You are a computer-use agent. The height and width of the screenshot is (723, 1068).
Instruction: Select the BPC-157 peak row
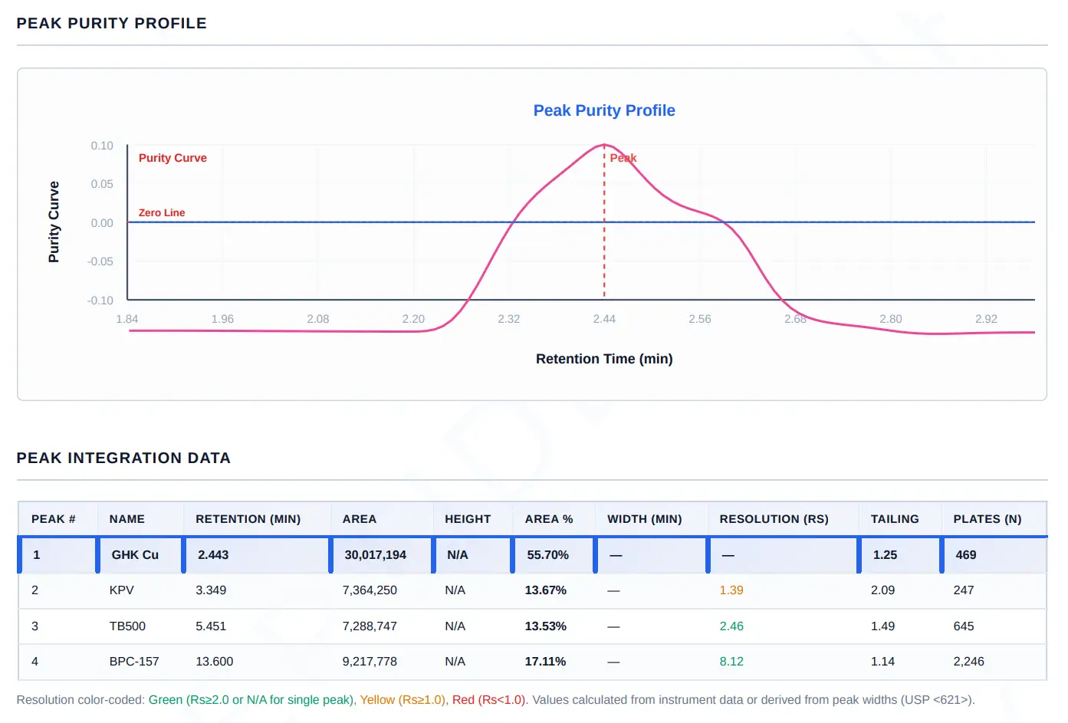pos(533,662)
